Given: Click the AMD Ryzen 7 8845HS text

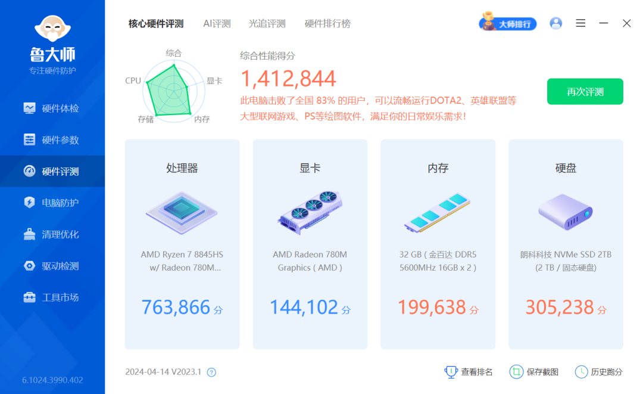Looking at the screenshot, I should (182, 260).
